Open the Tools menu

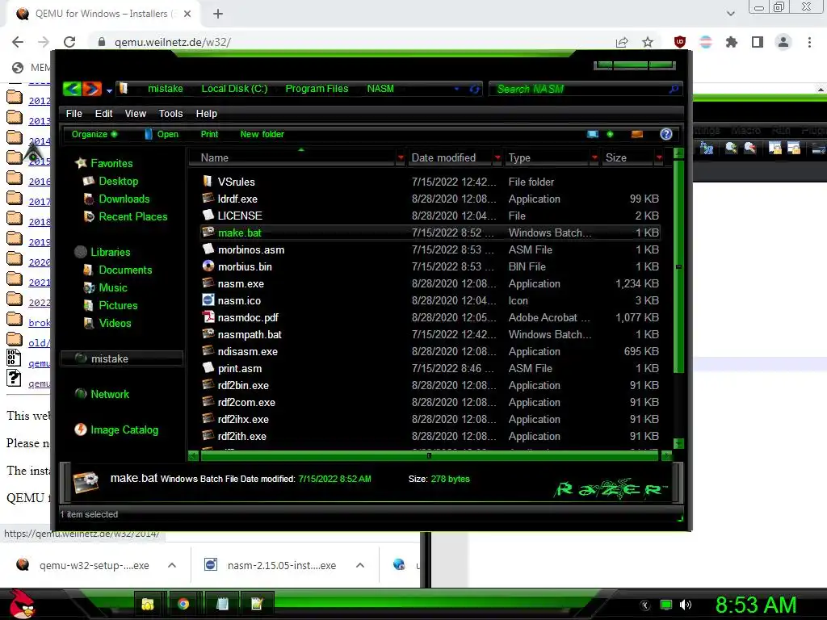pos(171,113)
